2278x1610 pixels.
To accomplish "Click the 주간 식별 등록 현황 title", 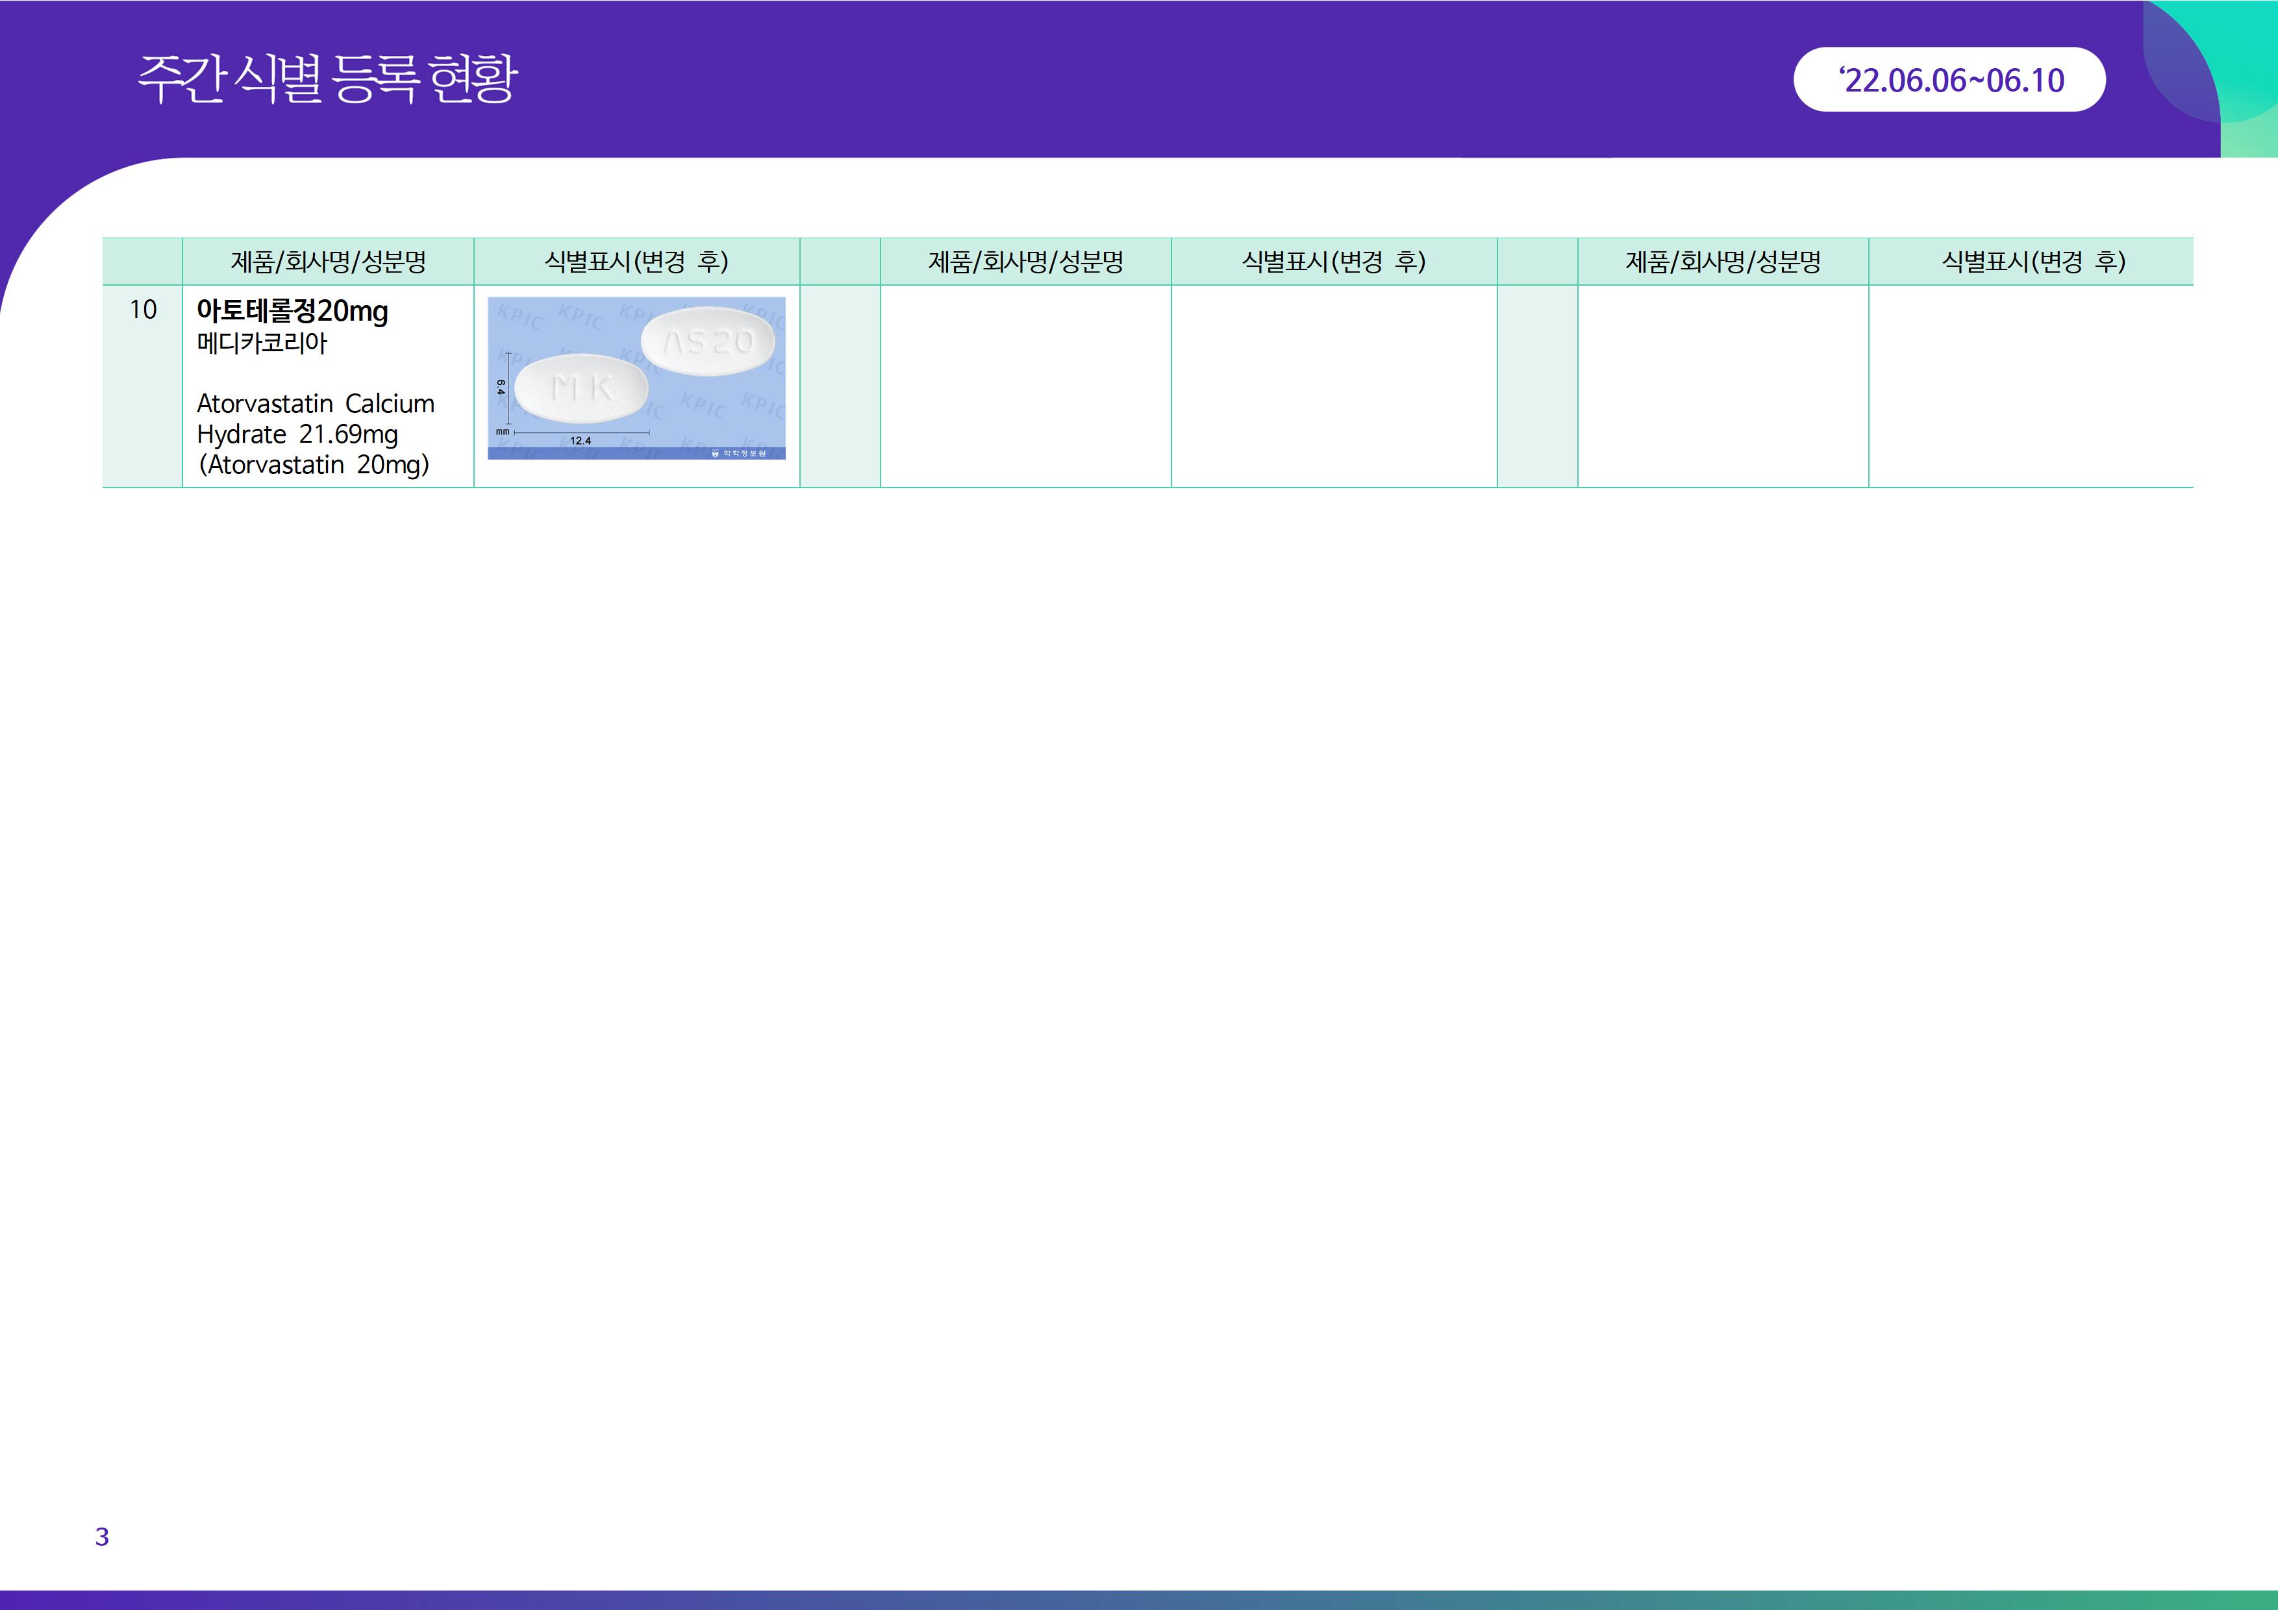I will (327, 79).
